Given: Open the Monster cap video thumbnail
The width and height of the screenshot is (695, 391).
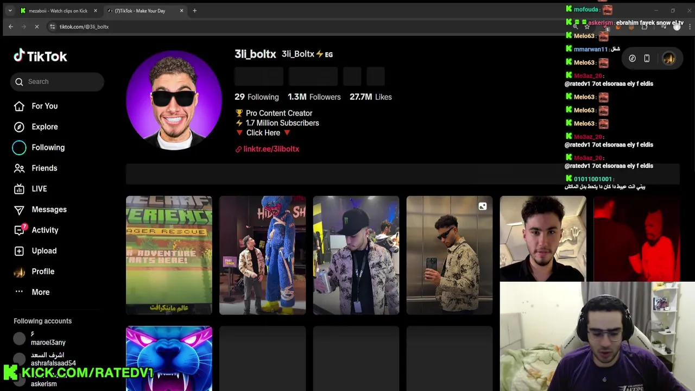Looking at the screenshot, I should pos(356,255).
